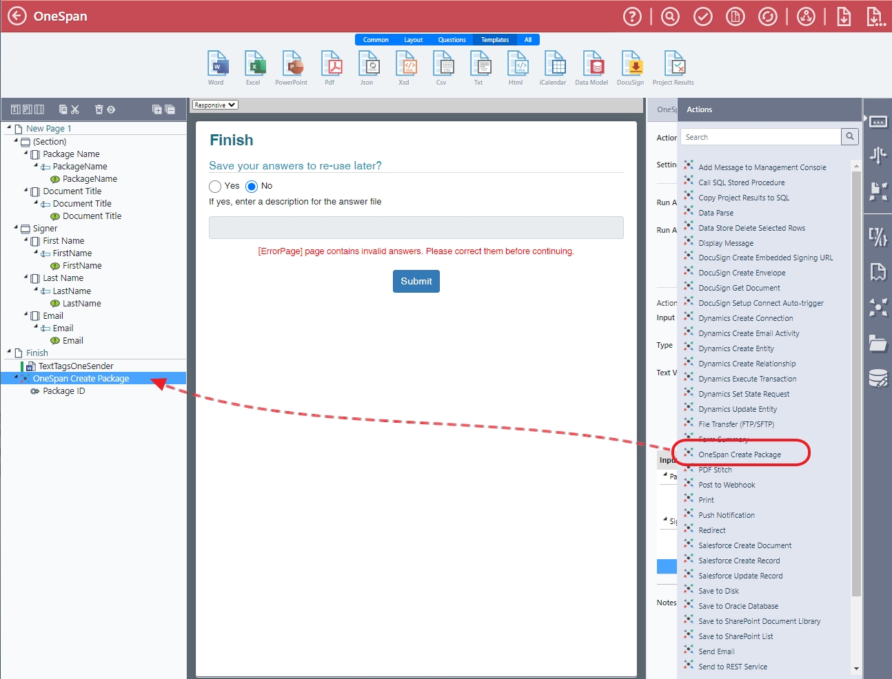Viewport: 892px width, 679px height.
Task: Collapse the Signer section node
Action: (x=16, y=227)
